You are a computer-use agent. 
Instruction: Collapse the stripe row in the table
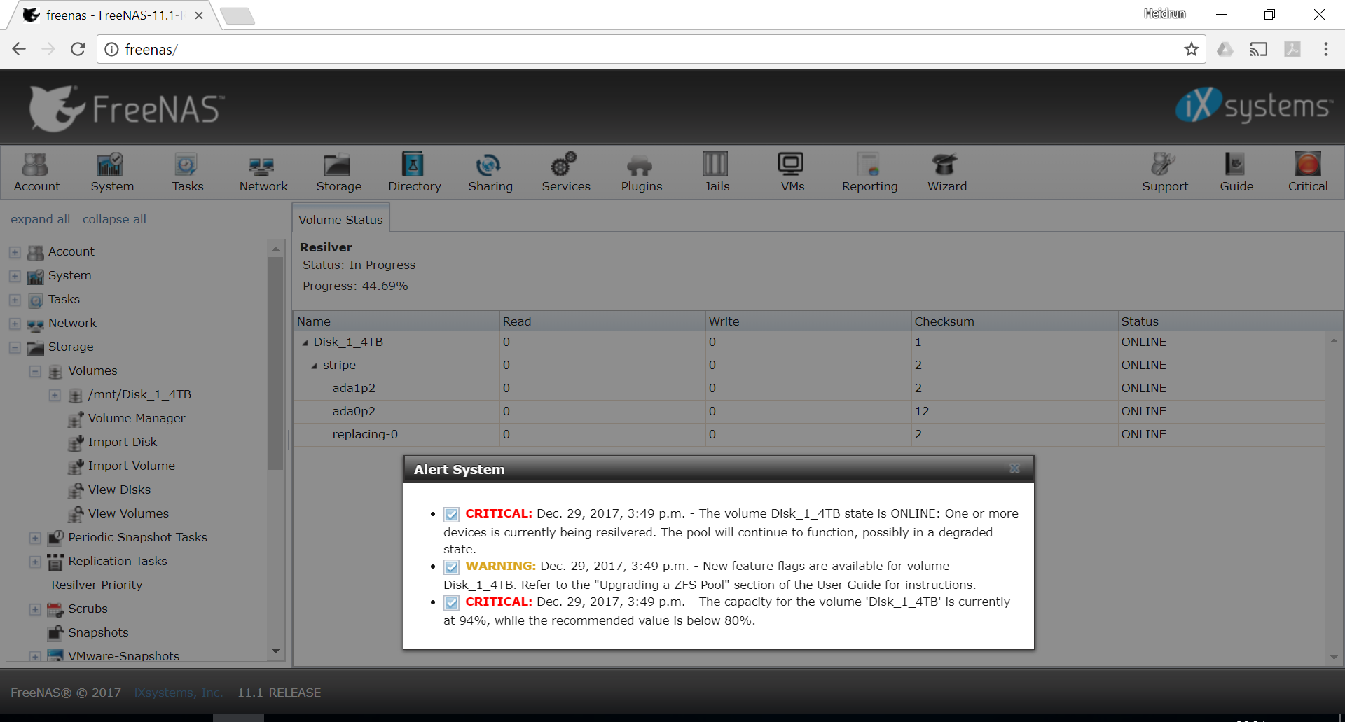315,366
